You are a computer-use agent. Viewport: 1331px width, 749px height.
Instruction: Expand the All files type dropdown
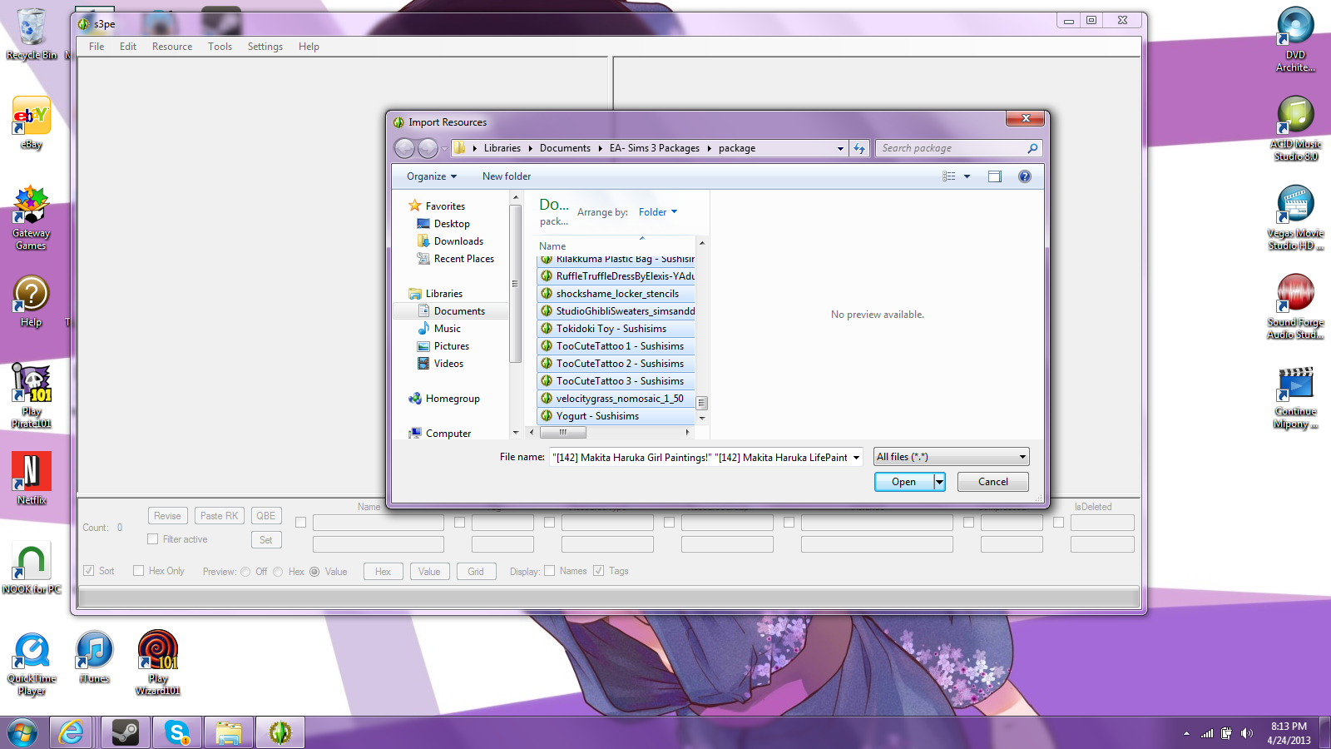point(952,457)
